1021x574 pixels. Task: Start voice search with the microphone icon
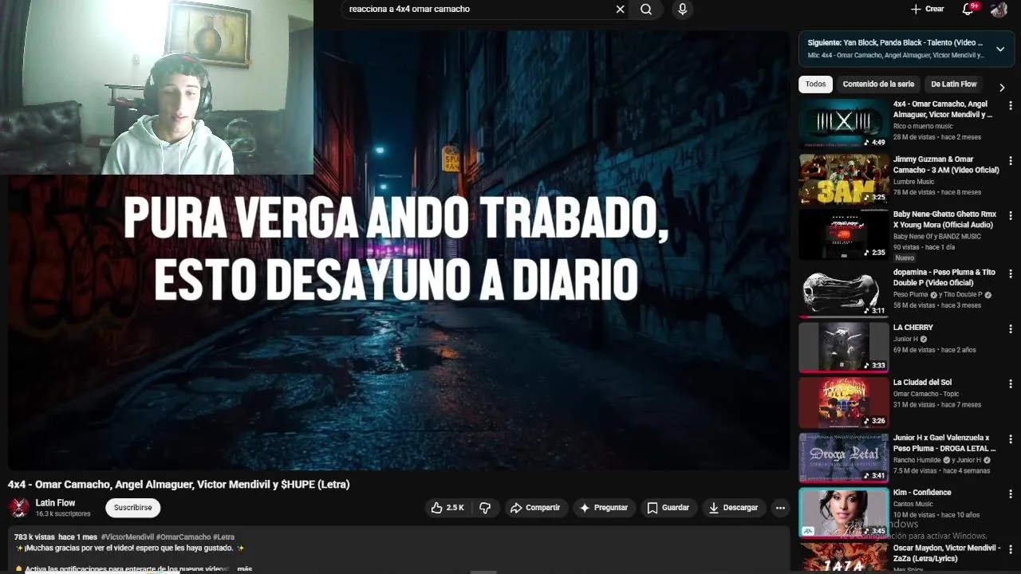click(x=682, y=10)
